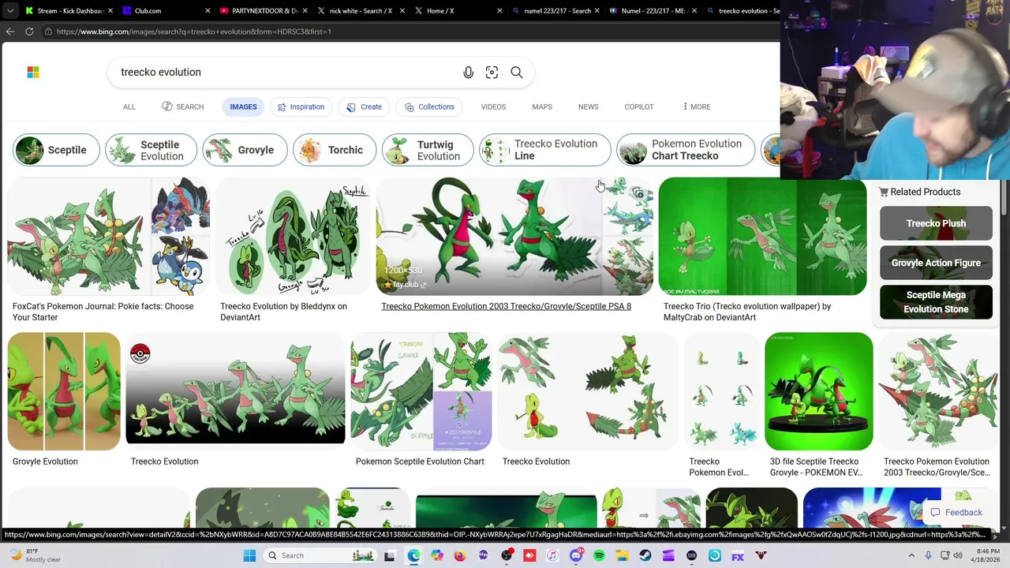The width and height of the screenshot is (1010, 568).
Task: Open Treecko Pokemon Evolution 2003 PSA 8 link
Action: pos(506,306)
